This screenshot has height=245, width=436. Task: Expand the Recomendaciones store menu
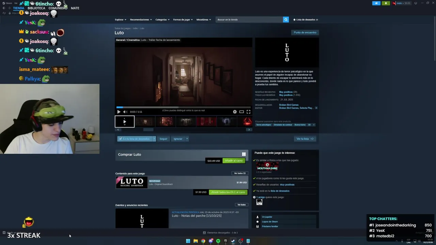tap(141, 20)
